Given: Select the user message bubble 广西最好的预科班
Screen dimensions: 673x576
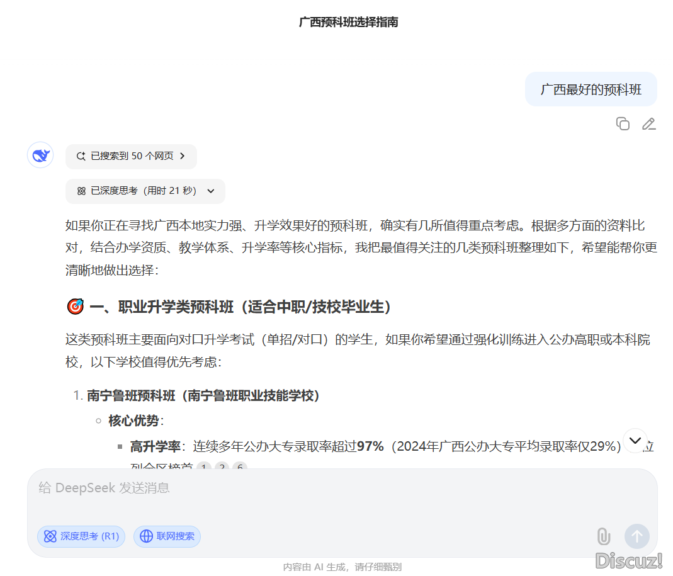Looking at the screenshot, I should click(591, 89).
